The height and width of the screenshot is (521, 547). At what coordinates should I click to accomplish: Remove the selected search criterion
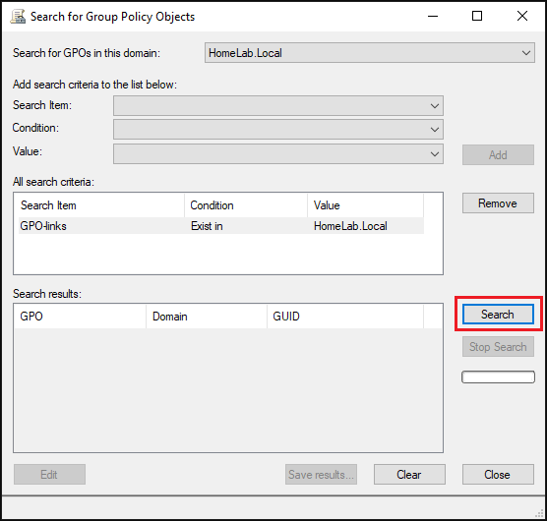tap(498, 203)
